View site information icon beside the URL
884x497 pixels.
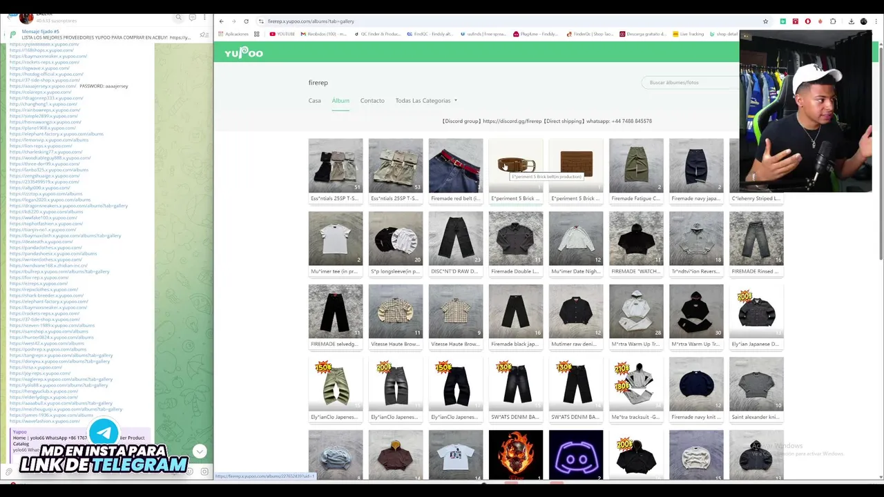point(260,21)
